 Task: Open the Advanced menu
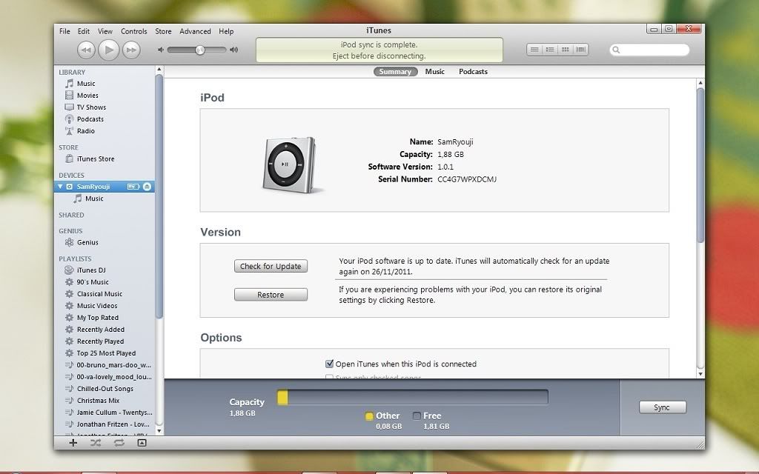(195, 31)
